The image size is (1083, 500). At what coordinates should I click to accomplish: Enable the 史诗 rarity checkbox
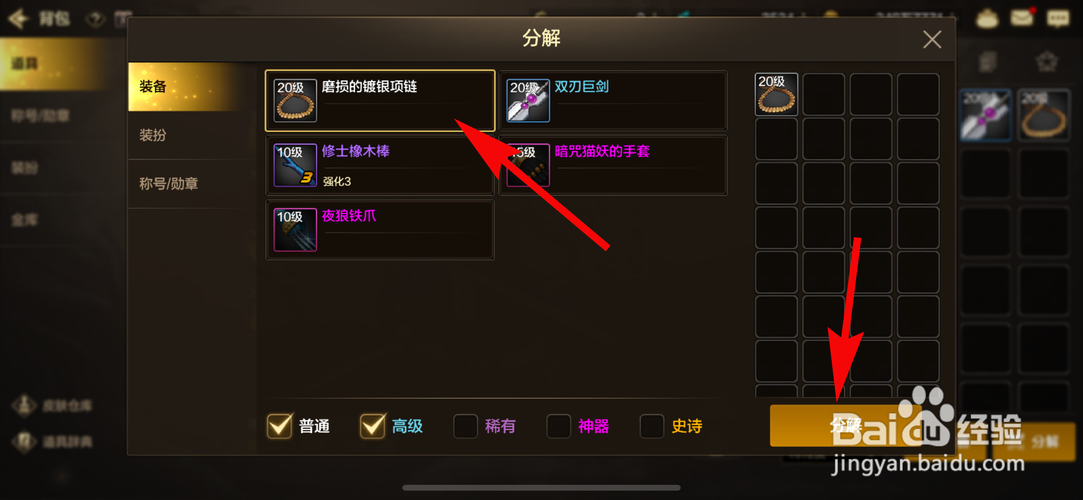pyautogui.click(x=652, y=426)
